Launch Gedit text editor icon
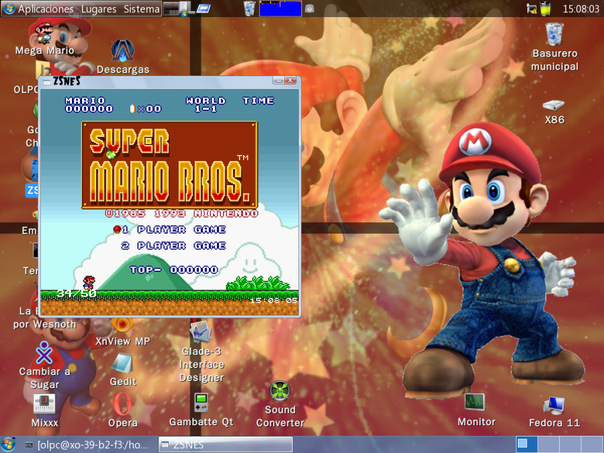 click(123, 370)
